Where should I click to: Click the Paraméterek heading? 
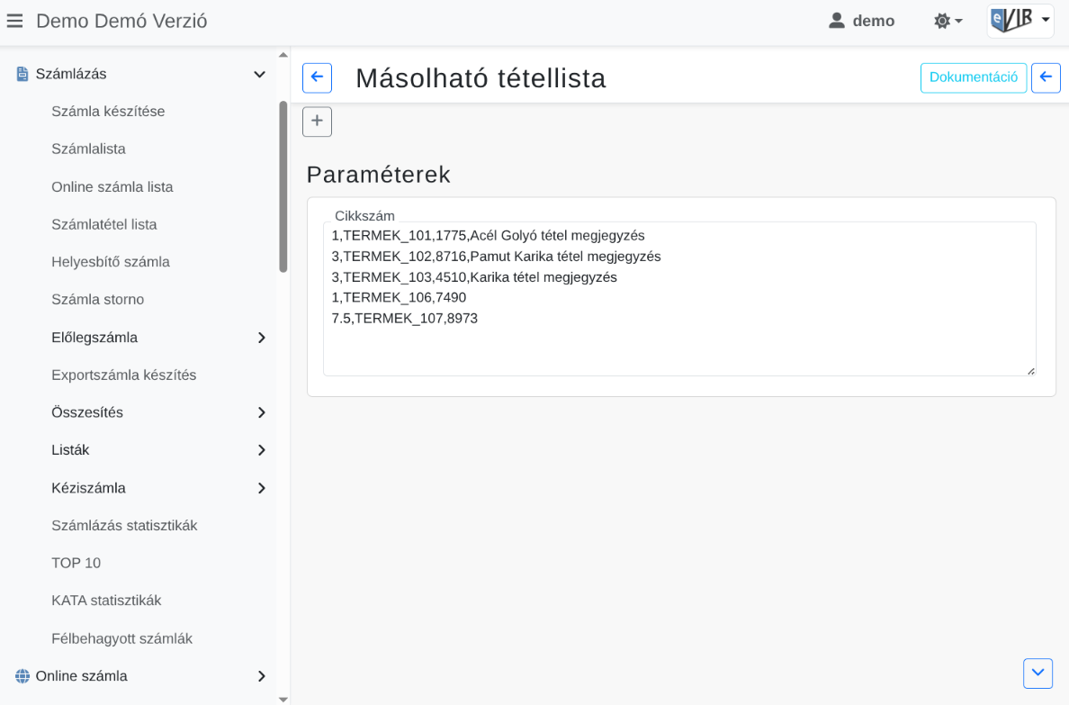(378, 175)
